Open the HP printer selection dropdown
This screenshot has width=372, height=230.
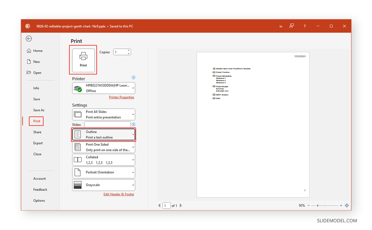[104, 88]
